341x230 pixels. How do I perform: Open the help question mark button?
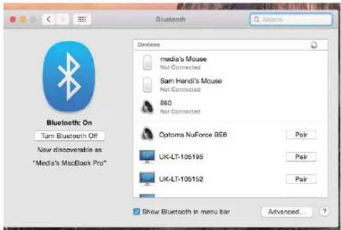tap(325, 211)
